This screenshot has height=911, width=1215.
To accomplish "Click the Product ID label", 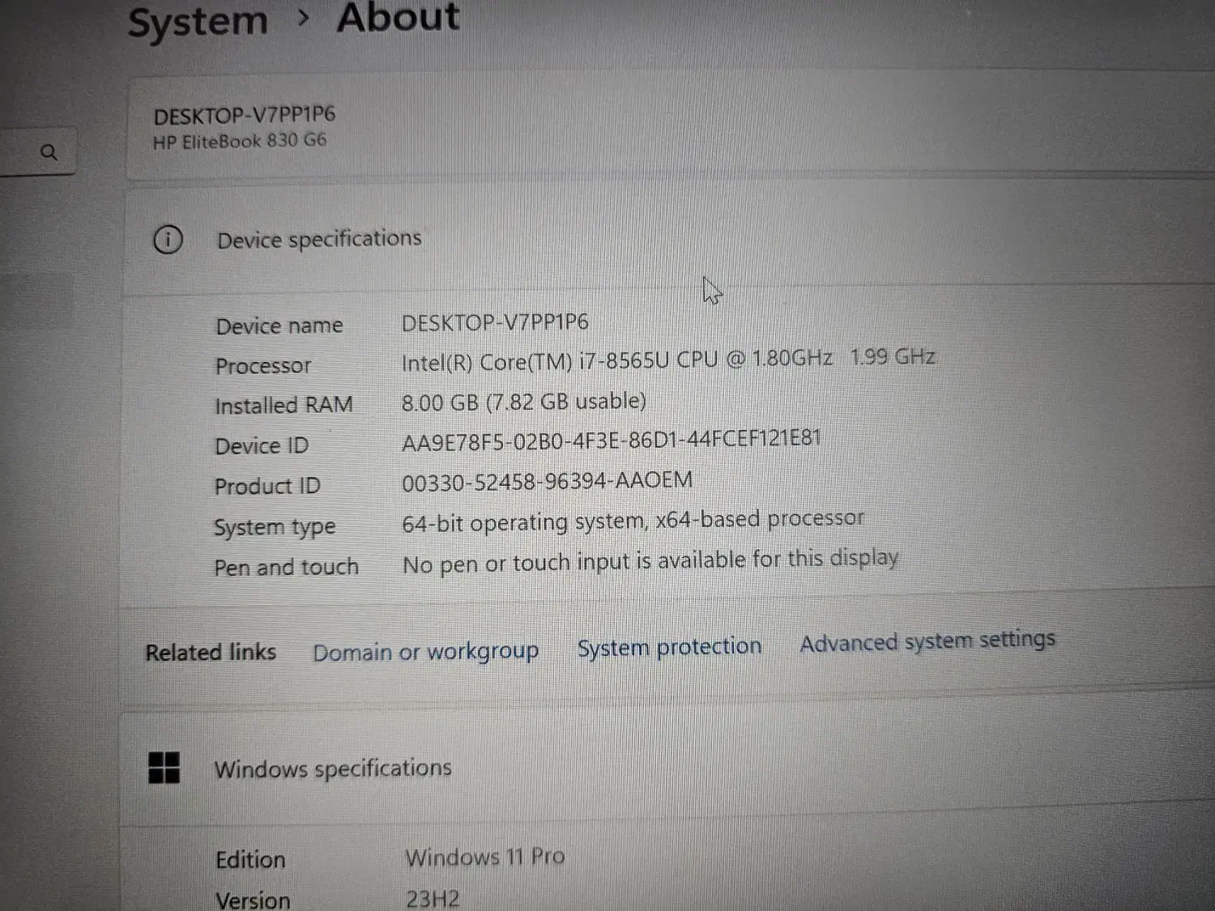I will point(267,486).
